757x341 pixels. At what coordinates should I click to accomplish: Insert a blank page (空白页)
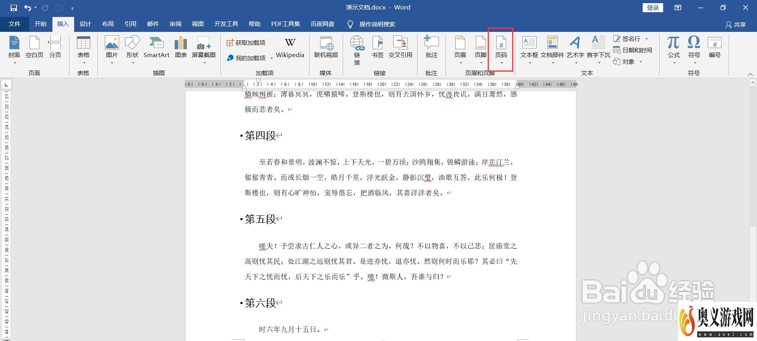(x=34, y=47)
